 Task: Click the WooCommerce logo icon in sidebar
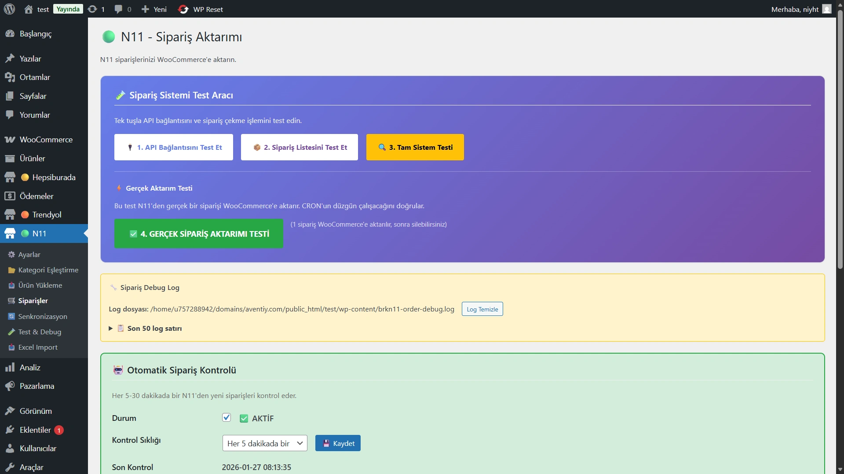[10, 140]
